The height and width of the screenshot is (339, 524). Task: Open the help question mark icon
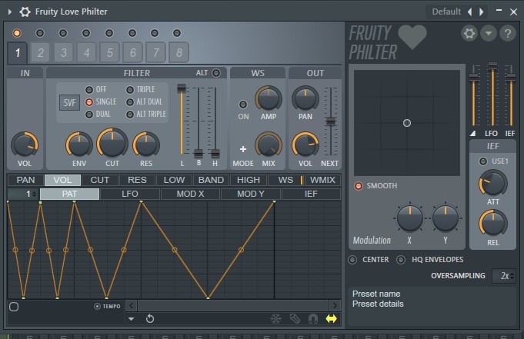tap(508, 33)
